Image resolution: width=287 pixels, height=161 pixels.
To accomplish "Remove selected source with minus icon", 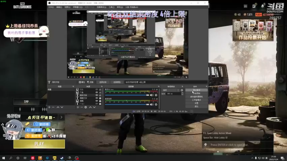I will (x=82, y=107).
